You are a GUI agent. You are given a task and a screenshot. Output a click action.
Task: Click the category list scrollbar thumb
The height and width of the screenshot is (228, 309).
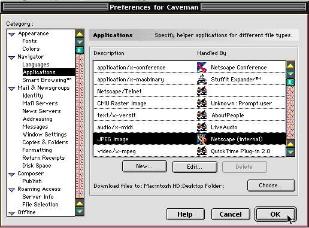80,50
